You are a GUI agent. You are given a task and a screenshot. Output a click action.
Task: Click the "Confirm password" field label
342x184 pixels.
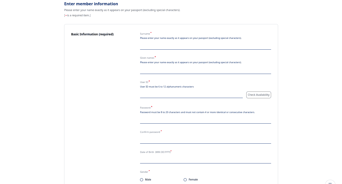tap(150, 132)
